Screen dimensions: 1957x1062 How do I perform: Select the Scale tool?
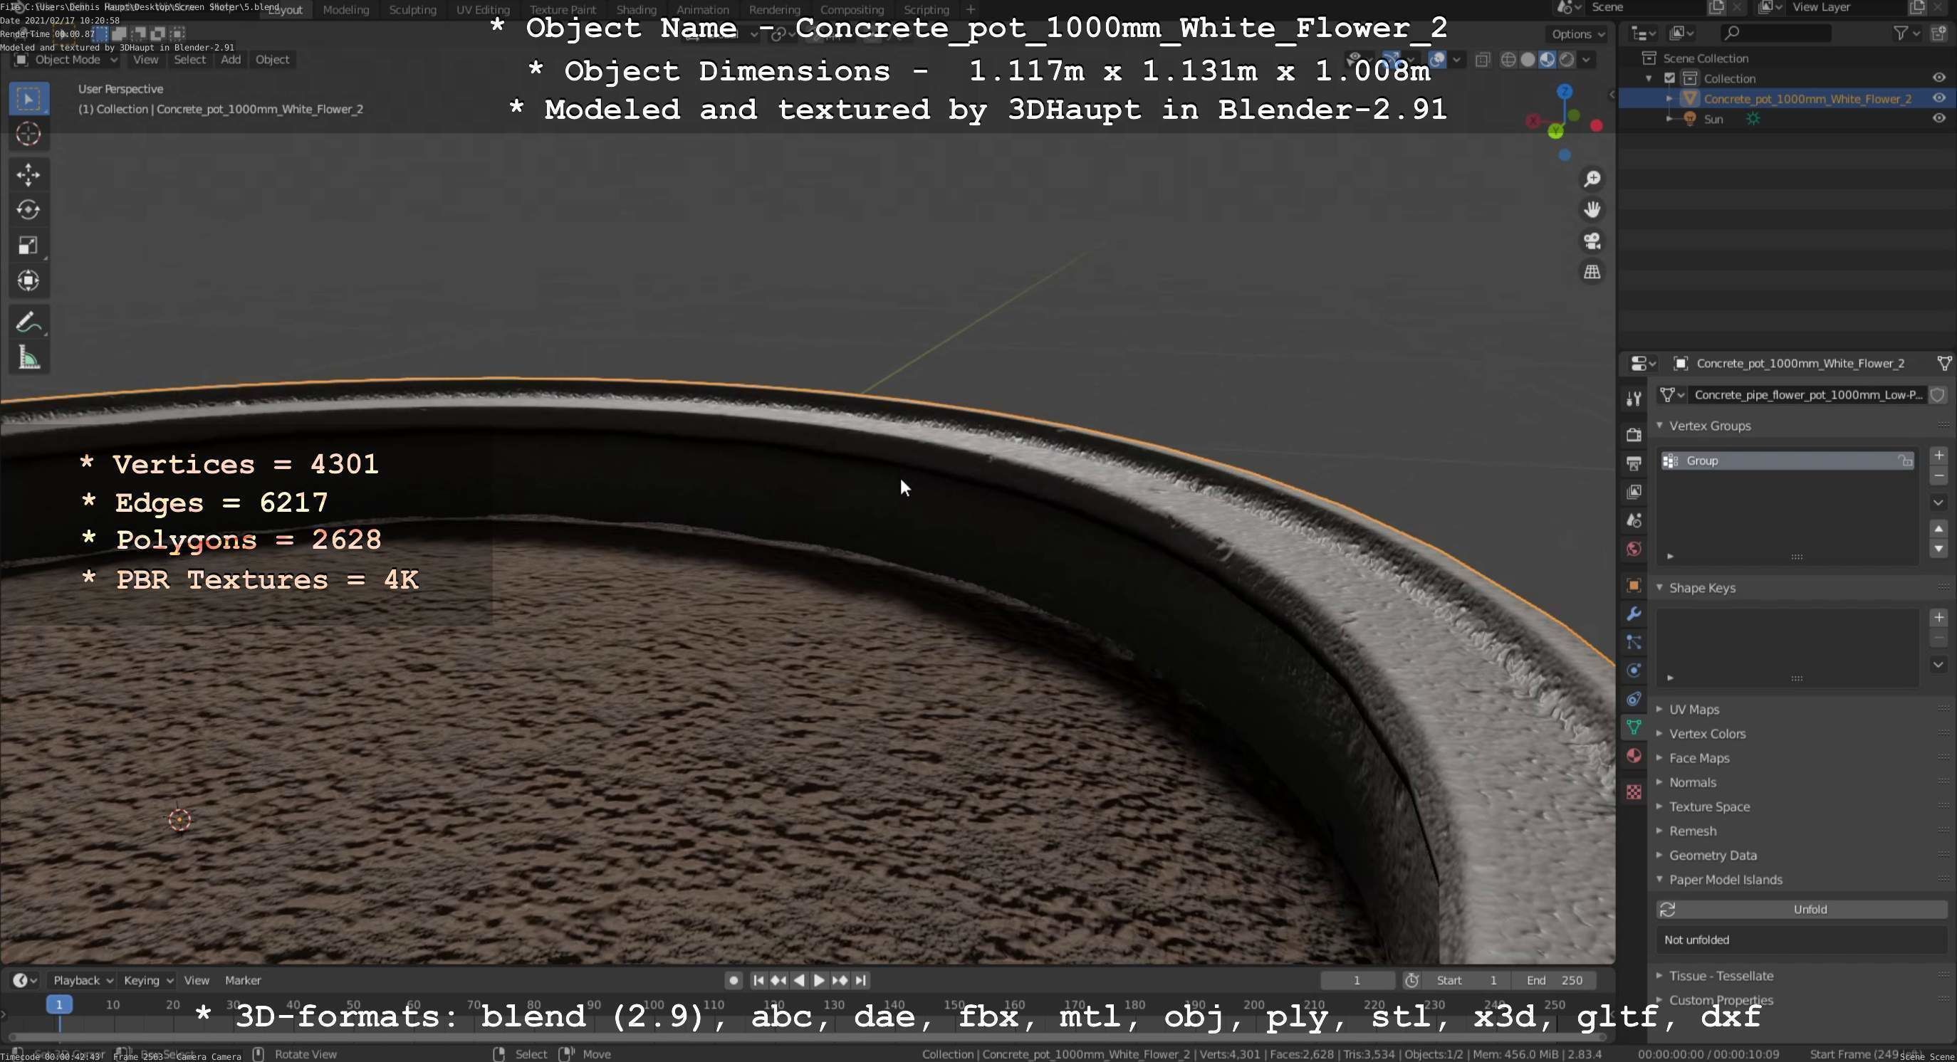point(29,246)
